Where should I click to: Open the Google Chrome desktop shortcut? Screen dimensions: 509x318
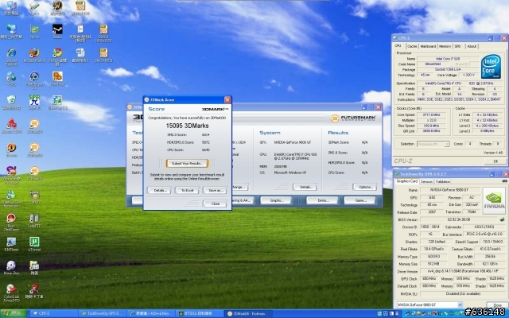[57, 56]
